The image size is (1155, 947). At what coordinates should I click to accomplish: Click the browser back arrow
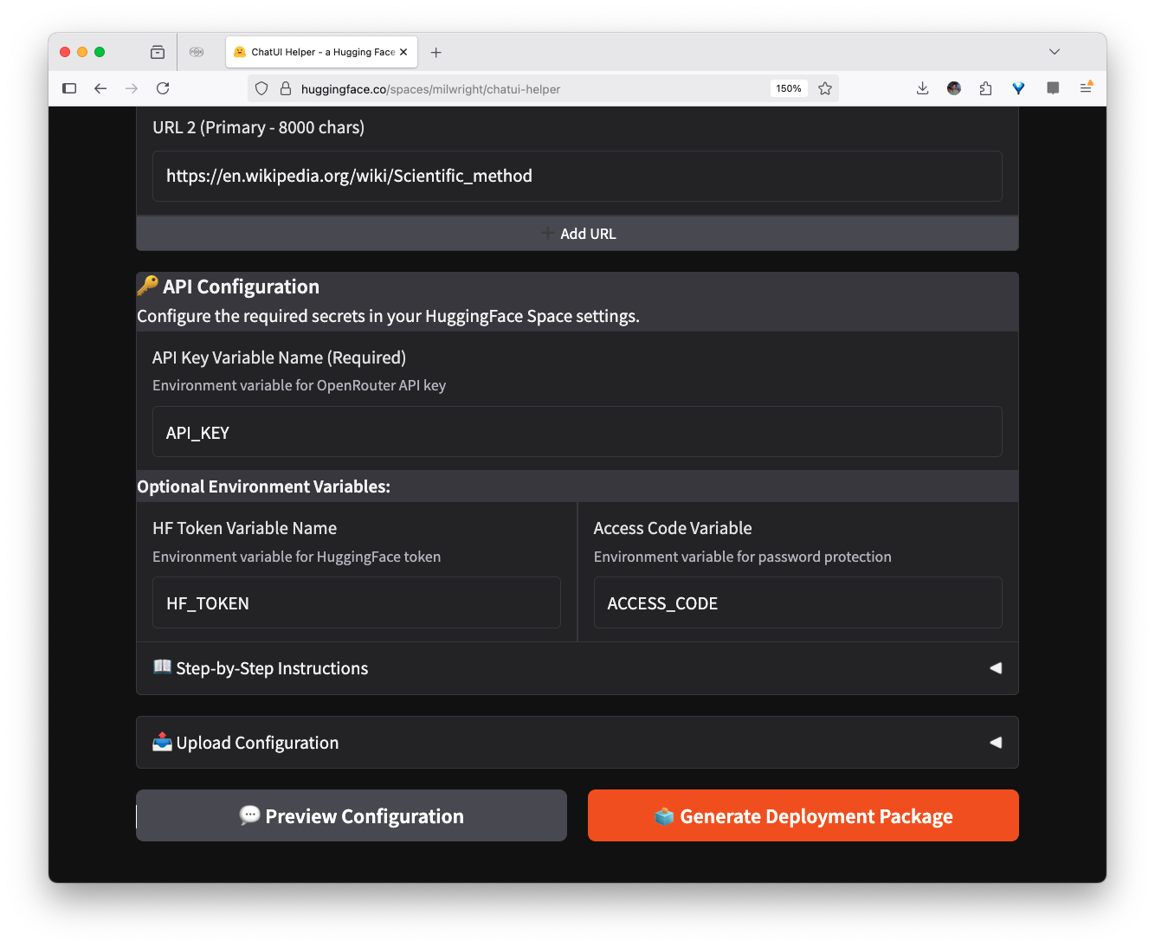(100, 88)
